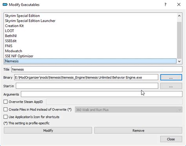Open the question mark help button

[165, 5]
